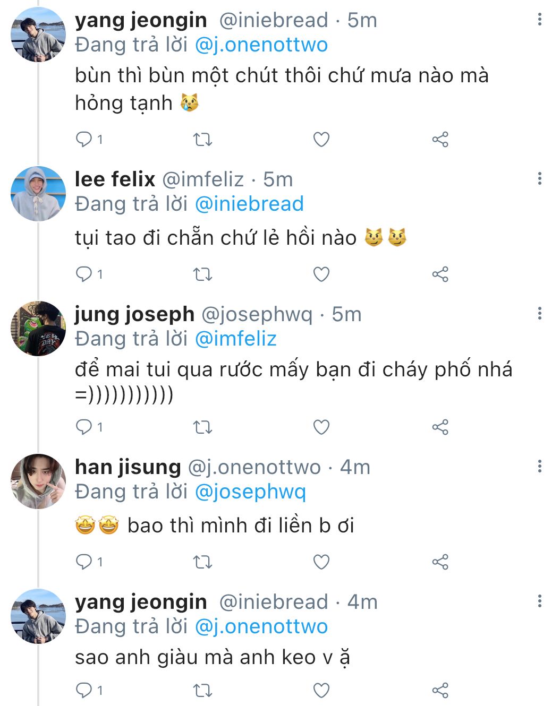Like han jisung's tweet
Image resolution: width=560 pixels, height=706 pixels.
point(321,562)
